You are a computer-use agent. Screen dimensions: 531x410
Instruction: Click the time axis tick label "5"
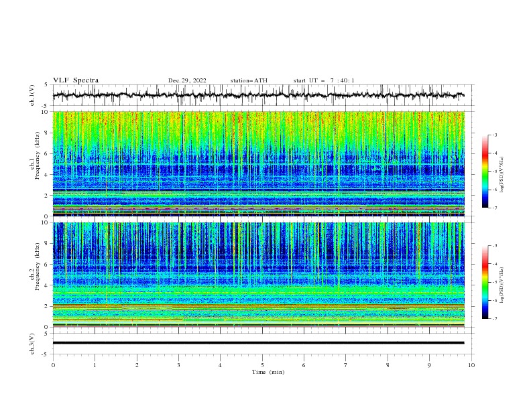pyautogui.click(x=262, y=365)
